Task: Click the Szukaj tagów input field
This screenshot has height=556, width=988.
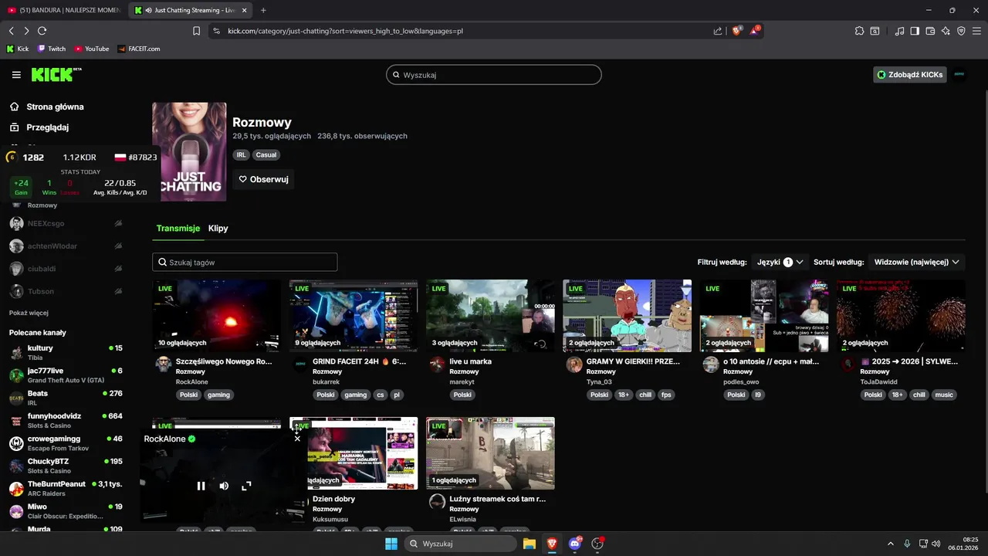Action: (245, 263)
